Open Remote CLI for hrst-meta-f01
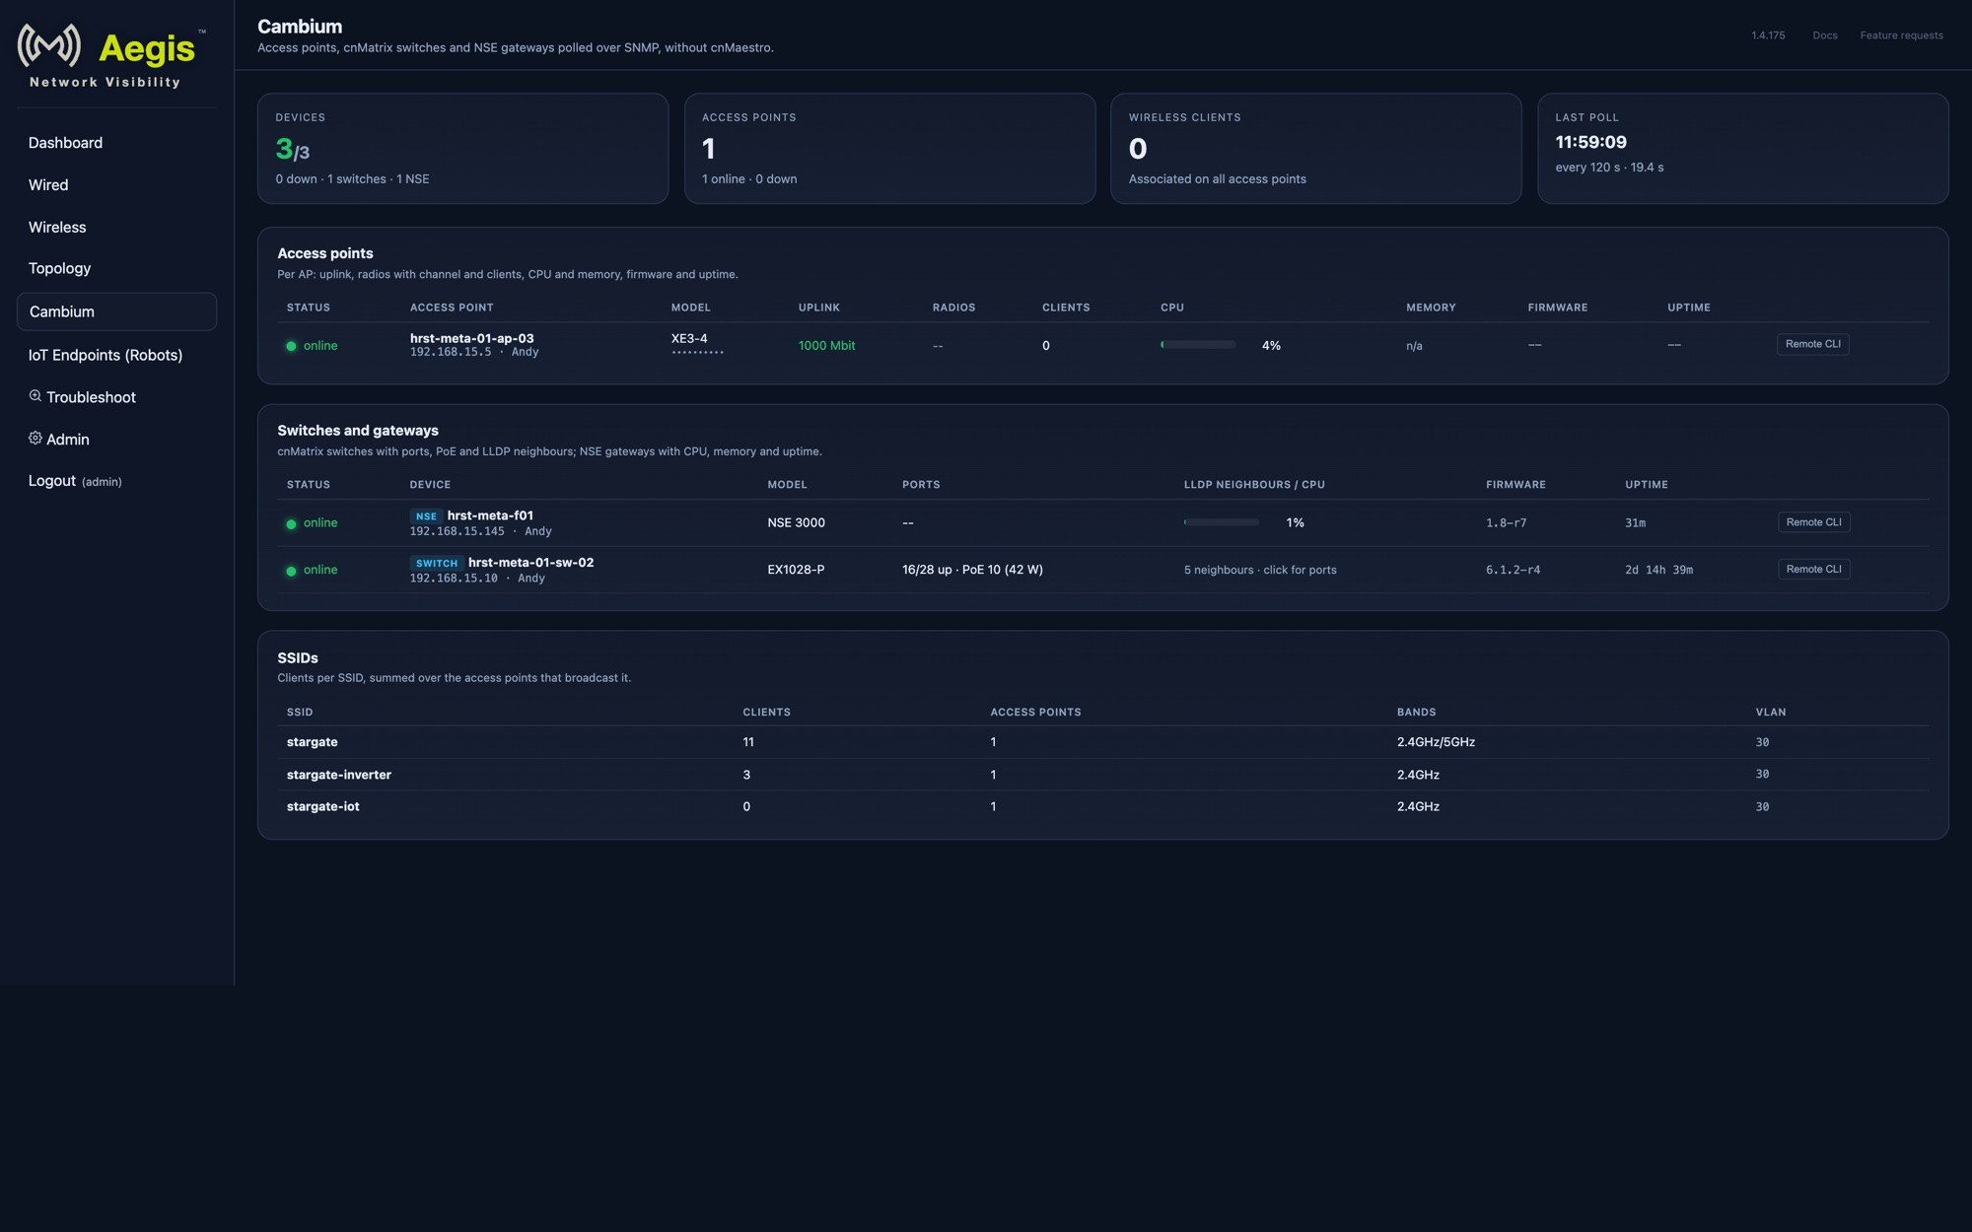The height and width of the screenshot is (1232, 1972). (x=1813, y=522)
